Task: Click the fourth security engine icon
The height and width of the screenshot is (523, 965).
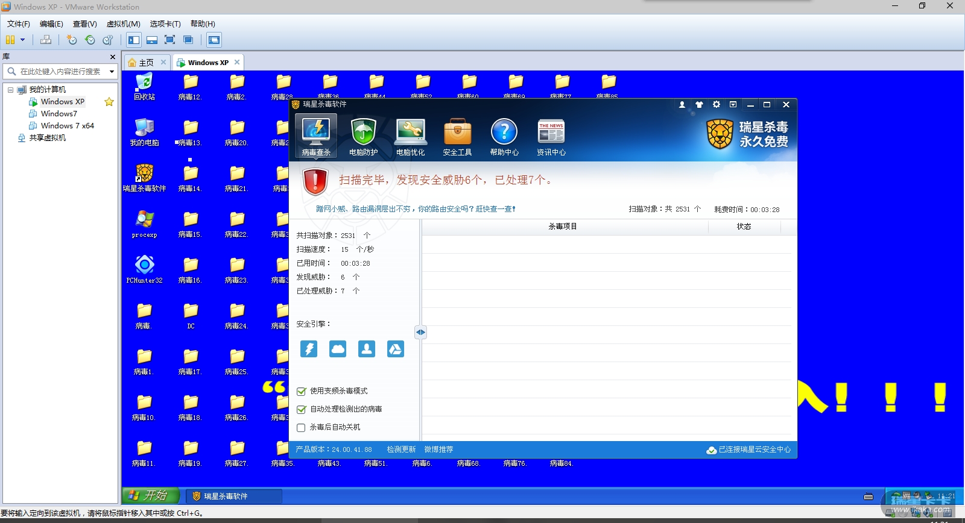Action: point(396,349)
